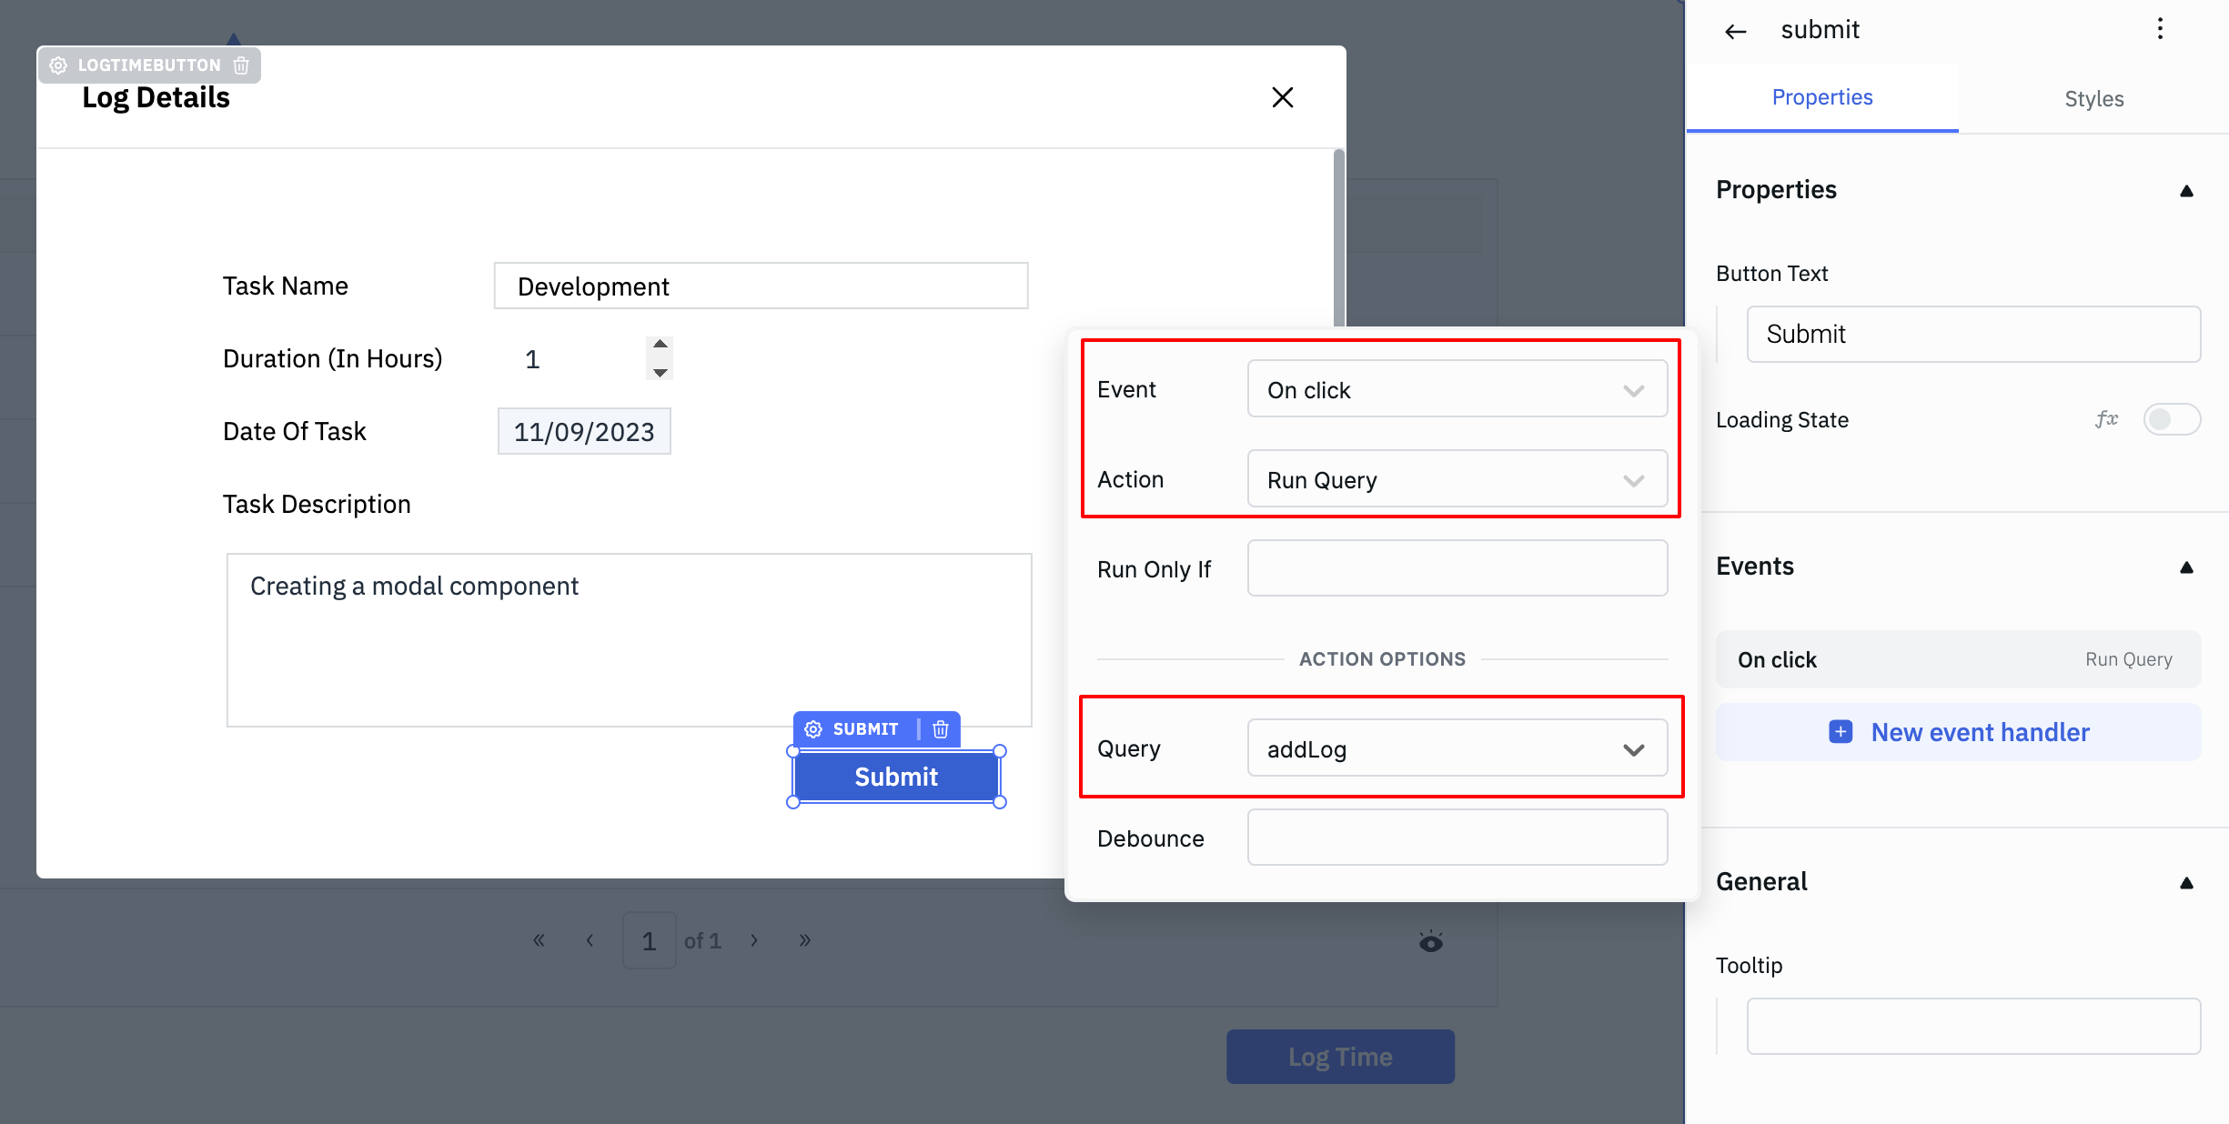Open the Query dropdown showing addLog
Screen dimensions: 2229x1124
click(1457, 748)
